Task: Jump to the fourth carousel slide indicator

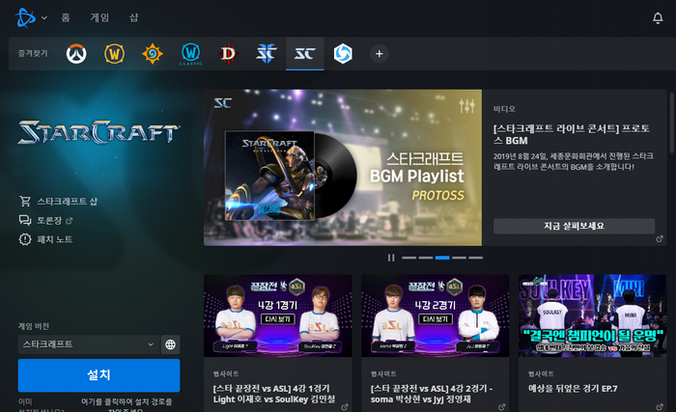Action: click(x=459, y=258)
